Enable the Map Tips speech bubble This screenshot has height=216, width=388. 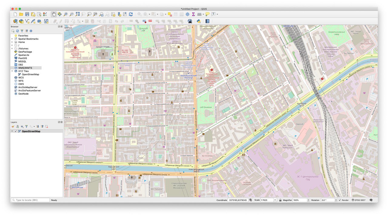pyautogui.click(x=207, y=14)
